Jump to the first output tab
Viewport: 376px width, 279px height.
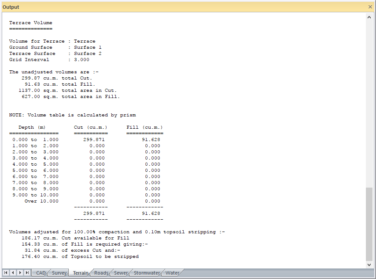point(6,273)
